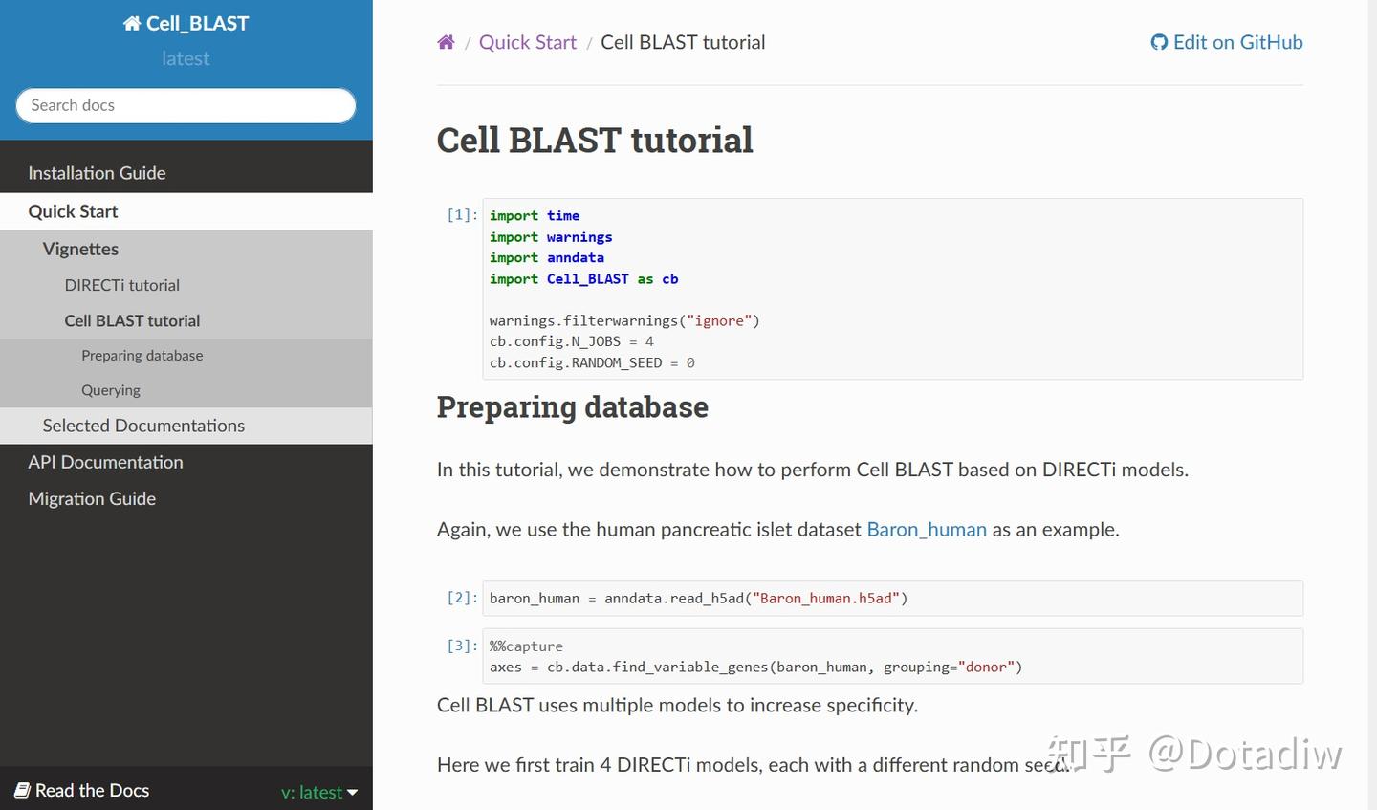Select Migration Guide in the sidebar
The height and width of the screenshot is (810, 1377).
pos(92,498)
